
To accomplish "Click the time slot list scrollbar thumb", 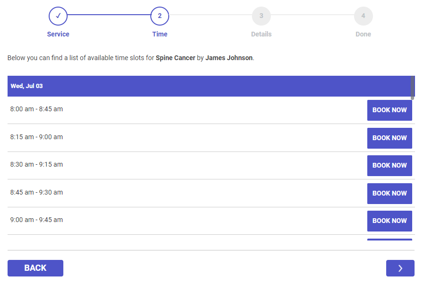I will tap(413, 88).
